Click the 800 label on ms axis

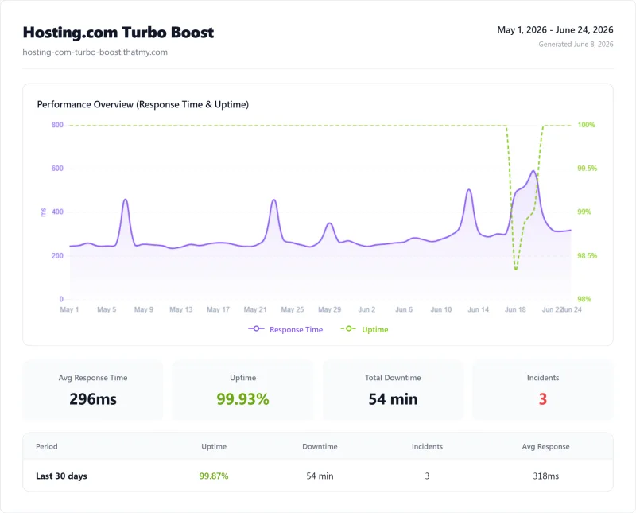point(57,125)
